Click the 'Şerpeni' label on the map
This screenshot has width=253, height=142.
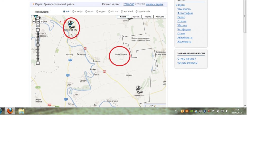(x=83, y=81)
